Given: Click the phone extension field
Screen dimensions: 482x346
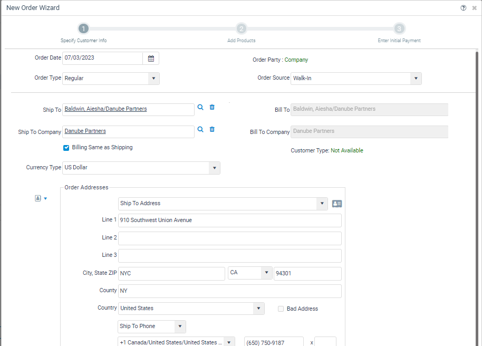Looking at the screenshot, I should click(325, 342).
